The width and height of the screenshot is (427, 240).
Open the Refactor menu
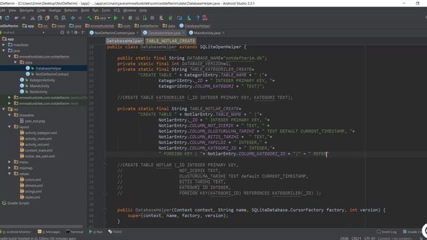[x=71, y=11]
